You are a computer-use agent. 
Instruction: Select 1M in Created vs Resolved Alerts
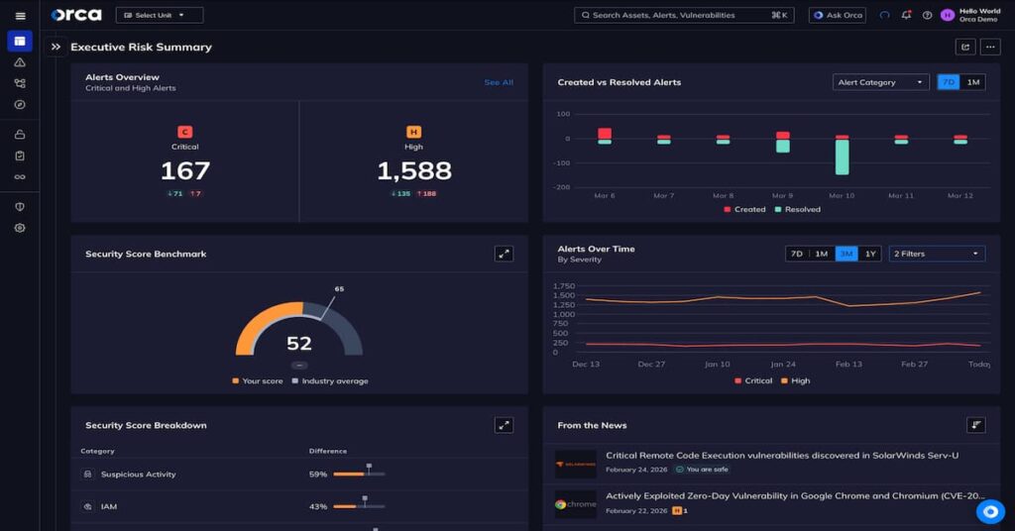tap(973, 82)
